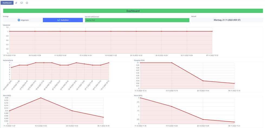Viewport: 265px width, 128px height.
Task: Click the Allgemein gauge icon
Action: pos(19,20)
